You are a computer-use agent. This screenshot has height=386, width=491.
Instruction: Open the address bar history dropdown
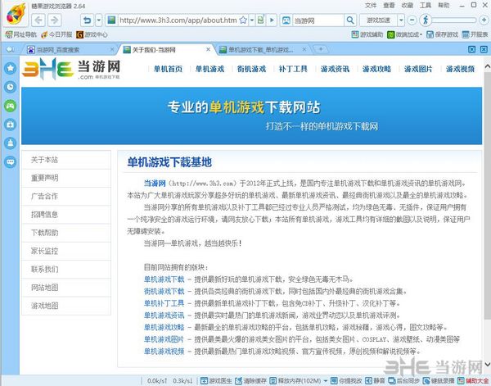[x=252, y=20]
